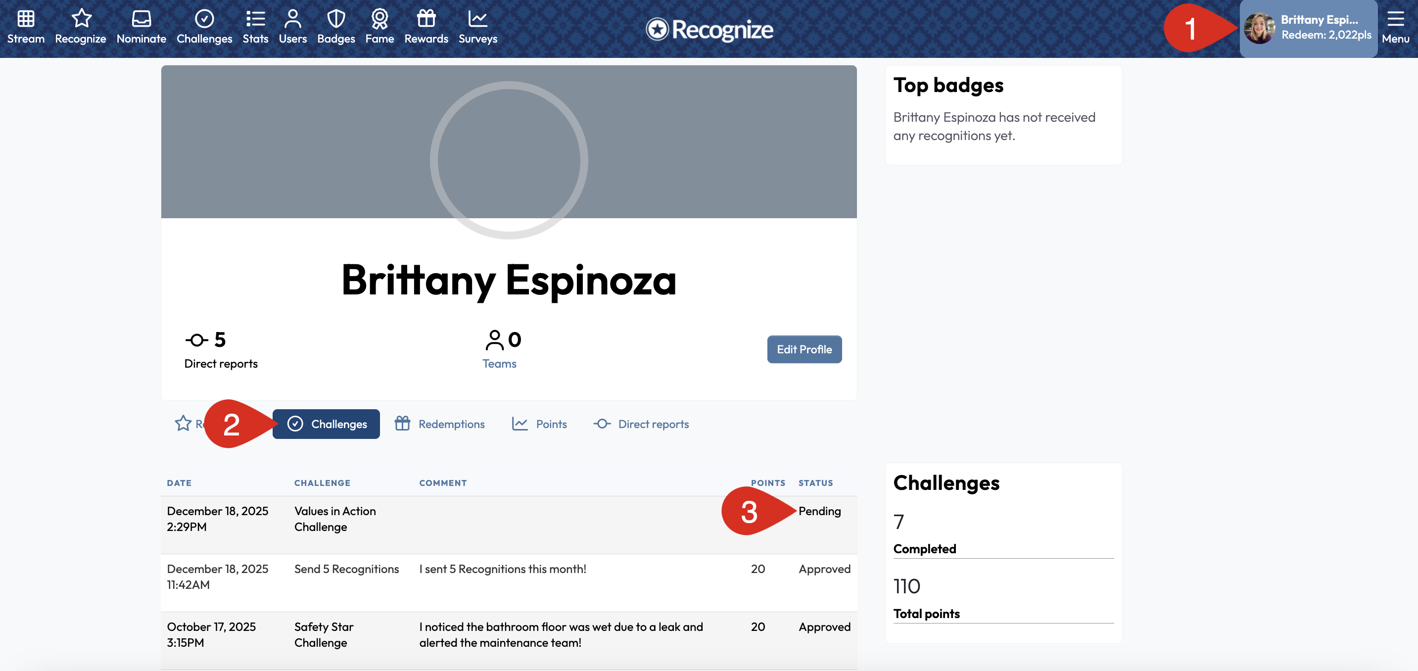Screen dimensions: 1418x671
Task: Click the Edit Profile button
Action: tap(804, 349)
